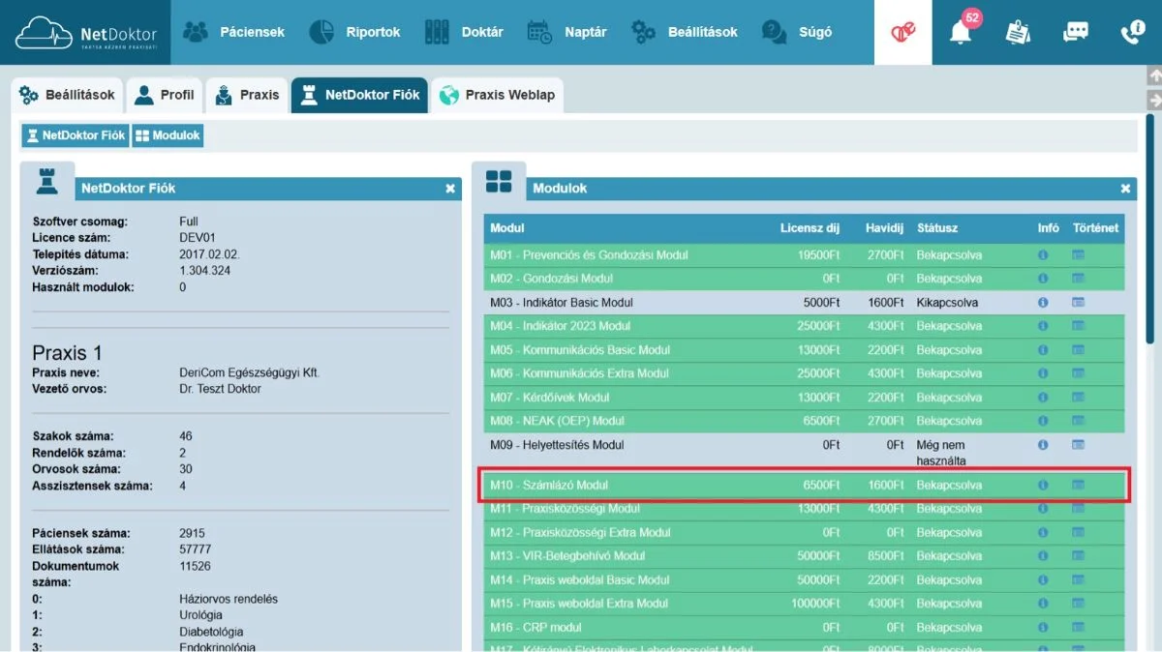Open the Naptár menu

tap(567, 32)
